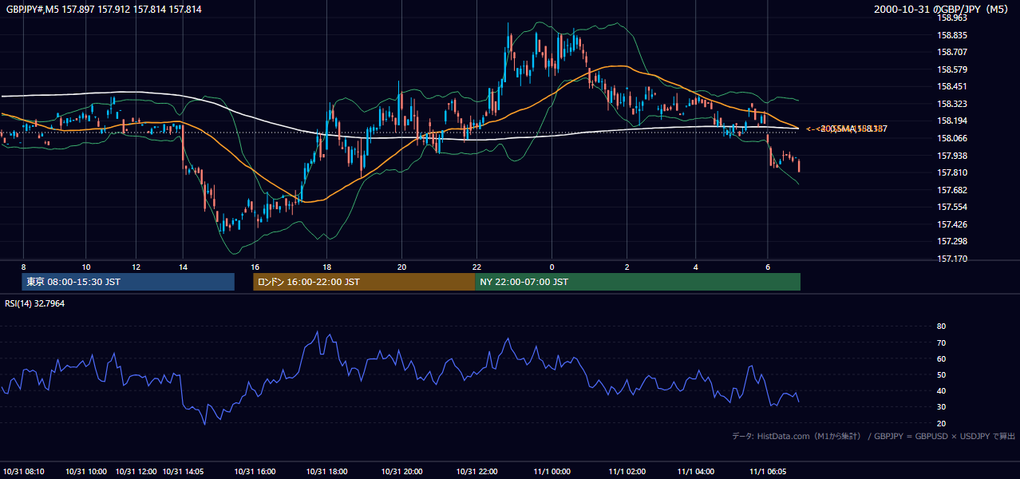Click price axis value 157.810
The height and width of the screenshot is (479, 1020).
pos(952,172)
